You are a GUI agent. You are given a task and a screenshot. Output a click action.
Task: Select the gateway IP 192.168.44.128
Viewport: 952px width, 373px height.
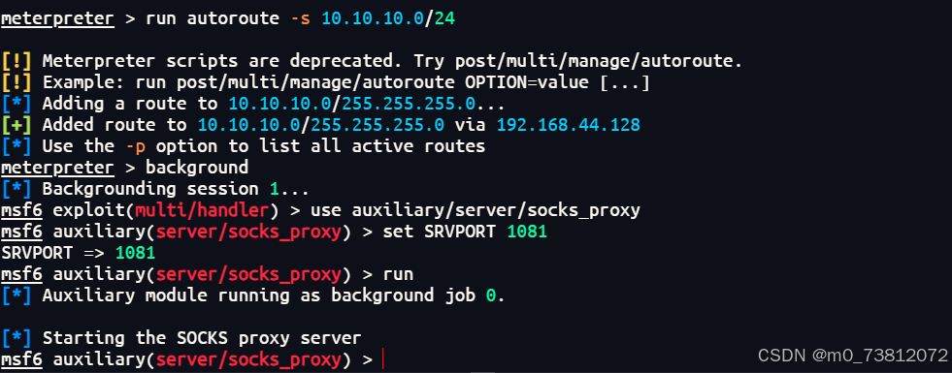click(569, 125)
